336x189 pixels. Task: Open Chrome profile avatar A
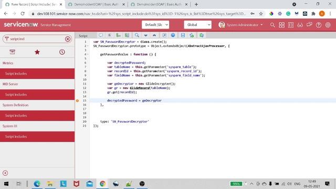tap(322, 14)
